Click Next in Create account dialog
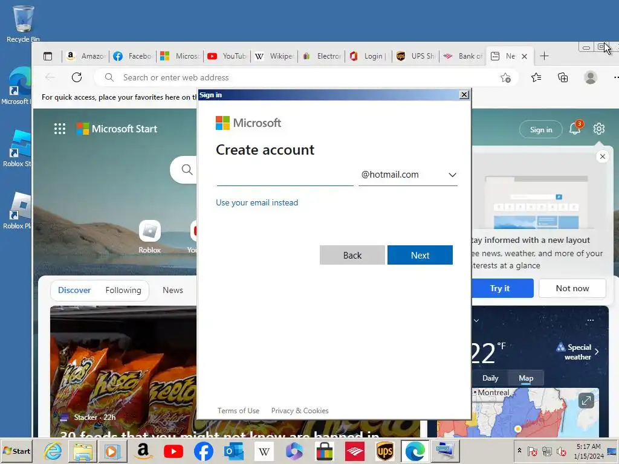Image resolution: width=619 pixels, height=464 pixels. [x=420, y=256]
